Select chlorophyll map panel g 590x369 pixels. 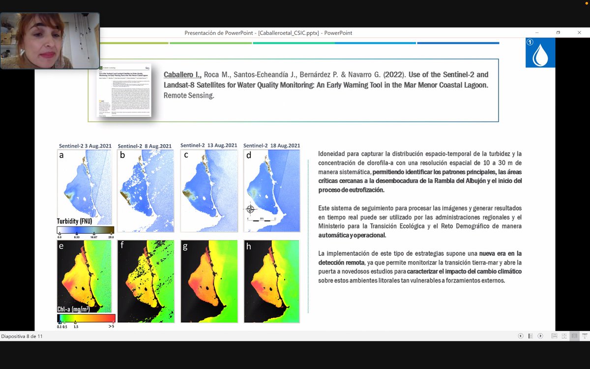coord(209,281)
